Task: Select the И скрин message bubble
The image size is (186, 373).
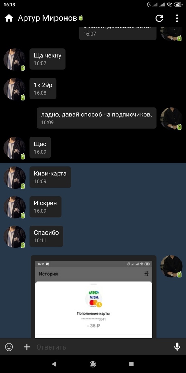Action: click(45, 207)
